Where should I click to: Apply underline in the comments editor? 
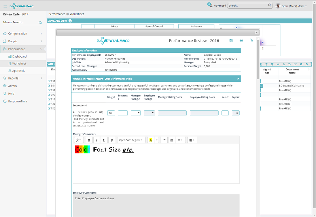pos(104,140)
